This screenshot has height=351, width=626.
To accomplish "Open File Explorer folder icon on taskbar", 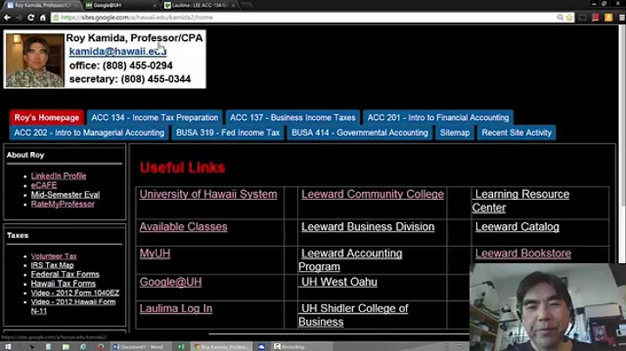I will 66,347.
